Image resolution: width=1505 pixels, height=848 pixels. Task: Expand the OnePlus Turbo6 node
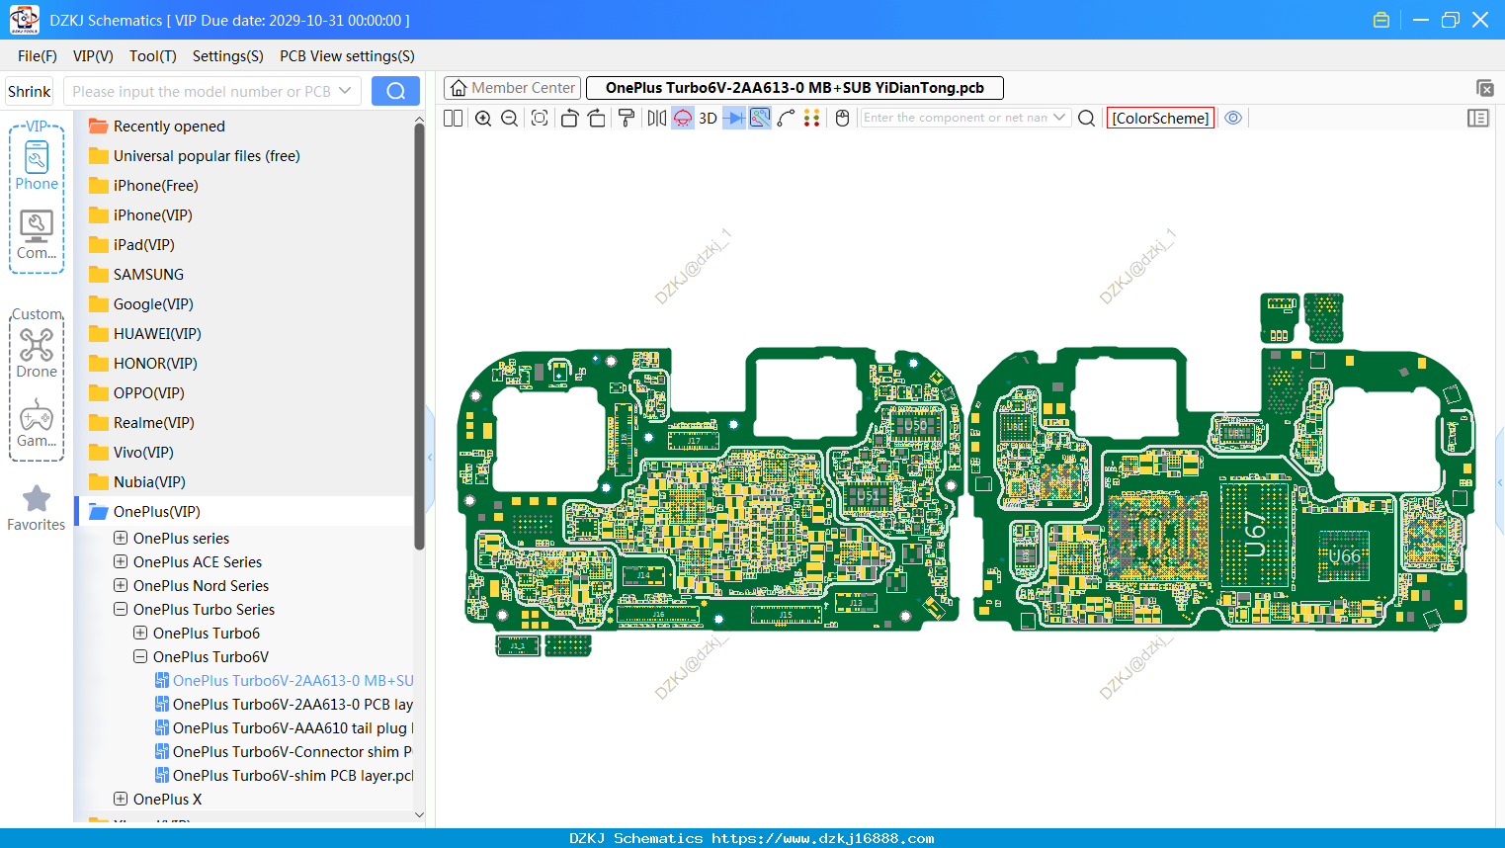pyautogui.click(x=140, y=633)
